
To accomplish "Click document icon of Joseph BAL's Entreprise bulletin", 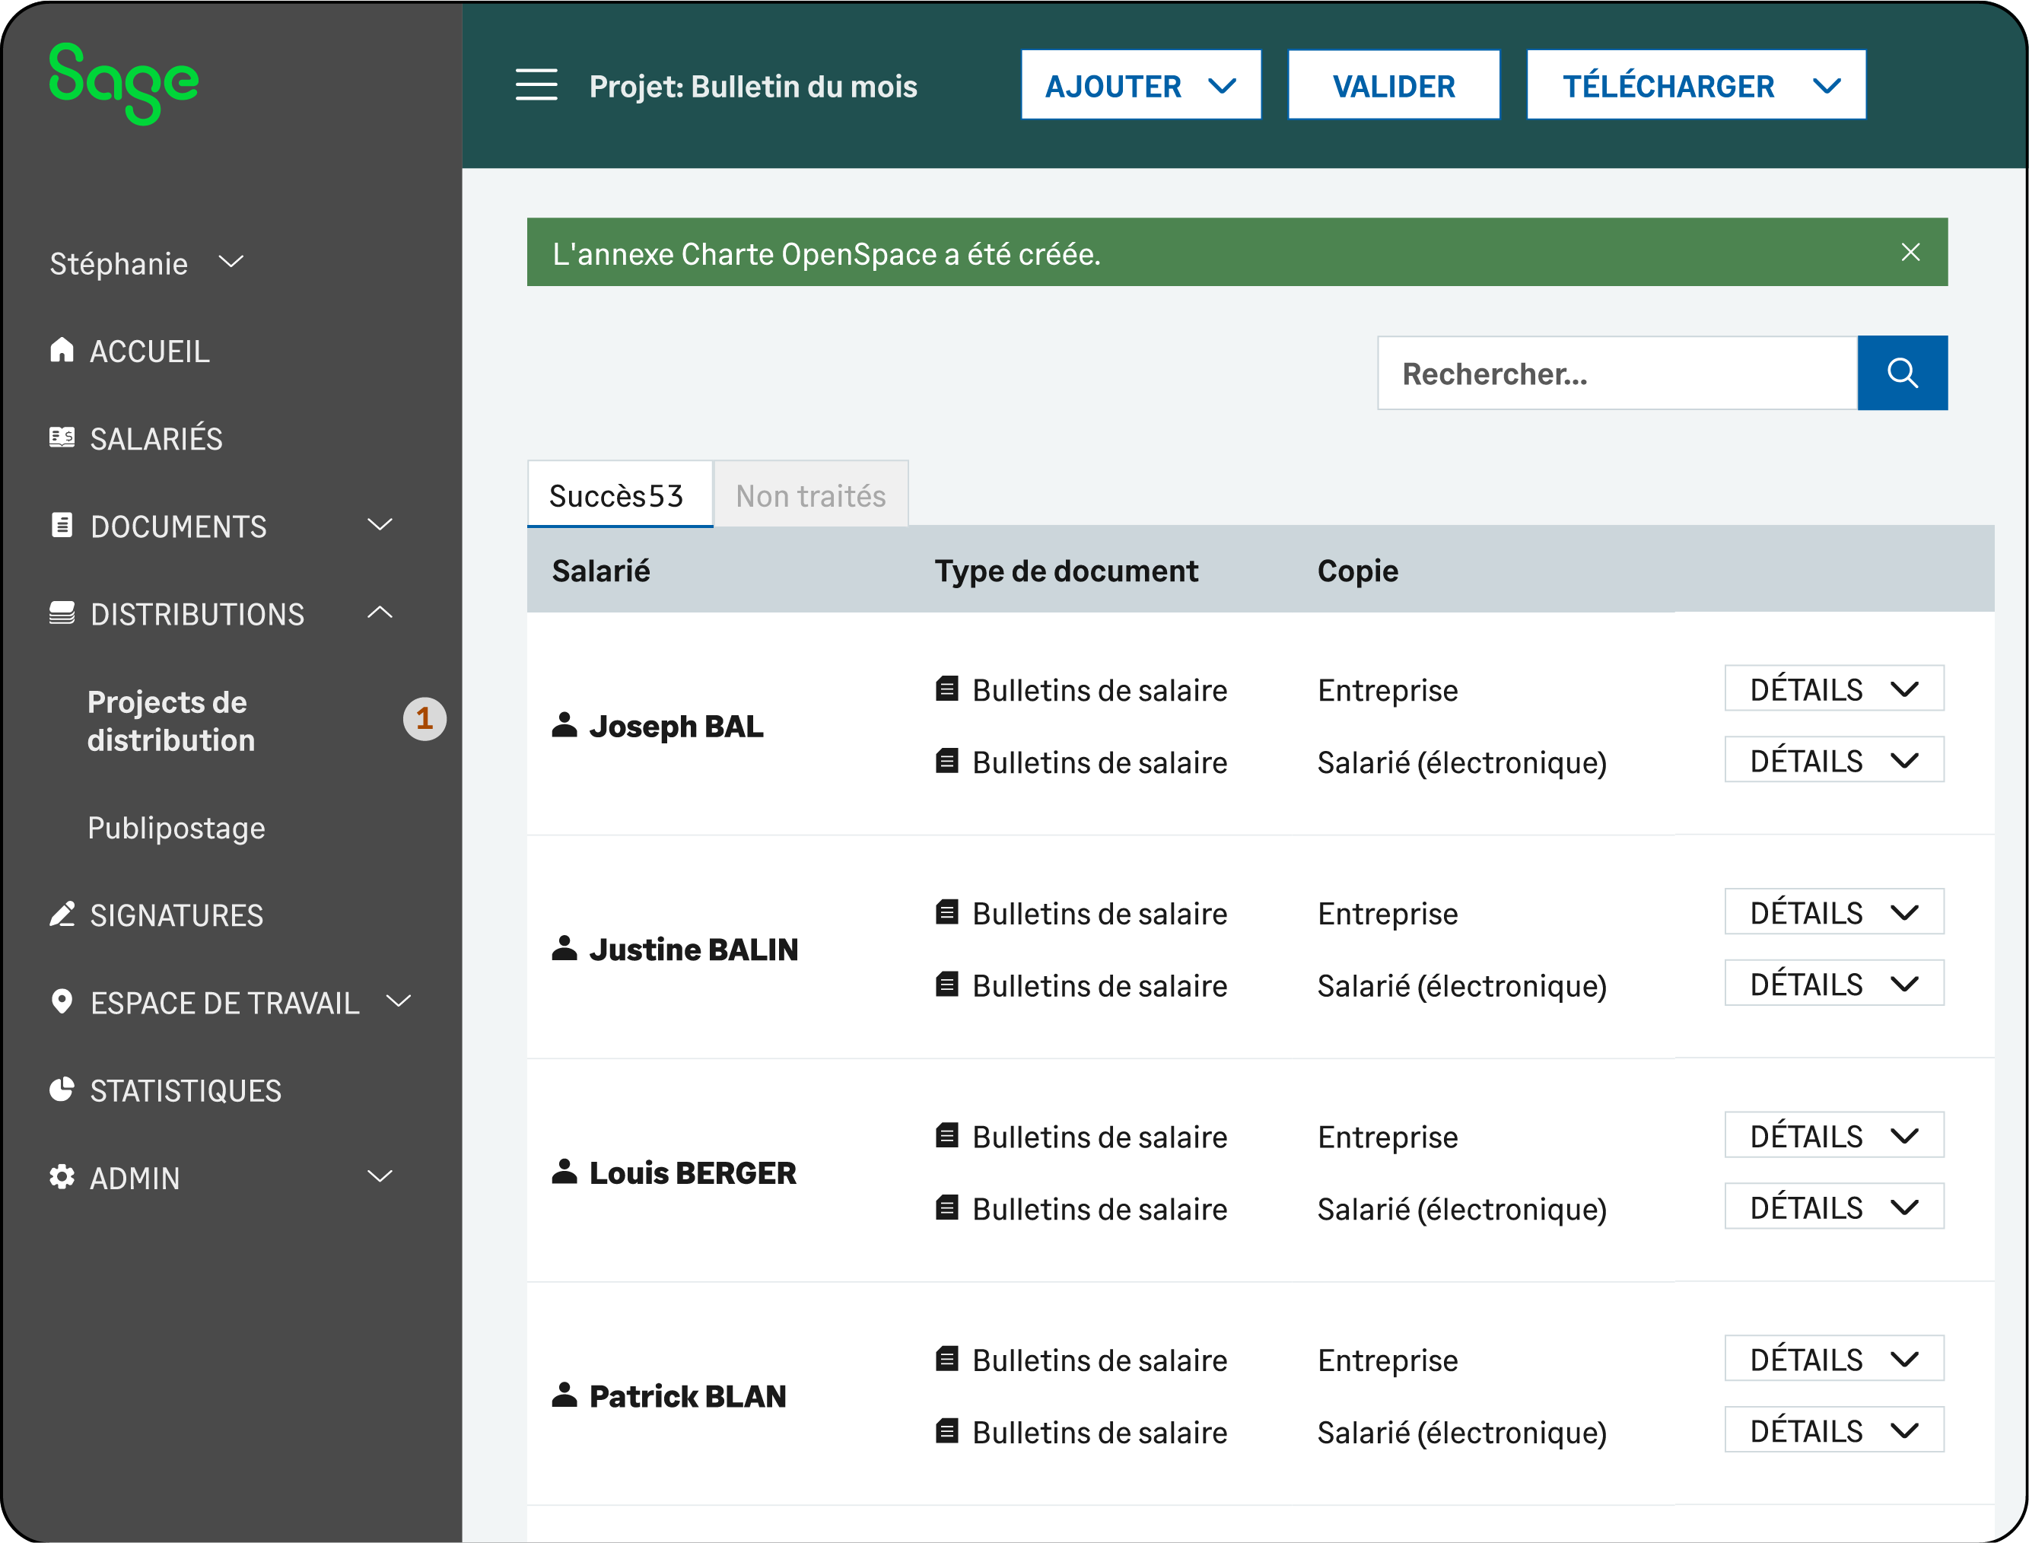I will pyautogui.click(x=946, y=689).
